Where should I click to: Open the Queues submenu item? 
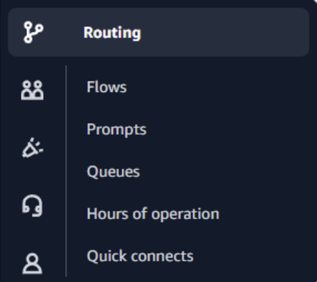pos(113,172)
